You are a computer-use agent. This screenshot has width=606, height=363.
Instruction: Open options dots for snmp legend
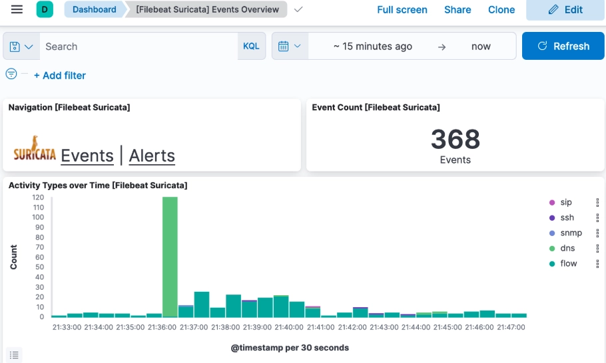pyautogui.click(x=597, y=233)
